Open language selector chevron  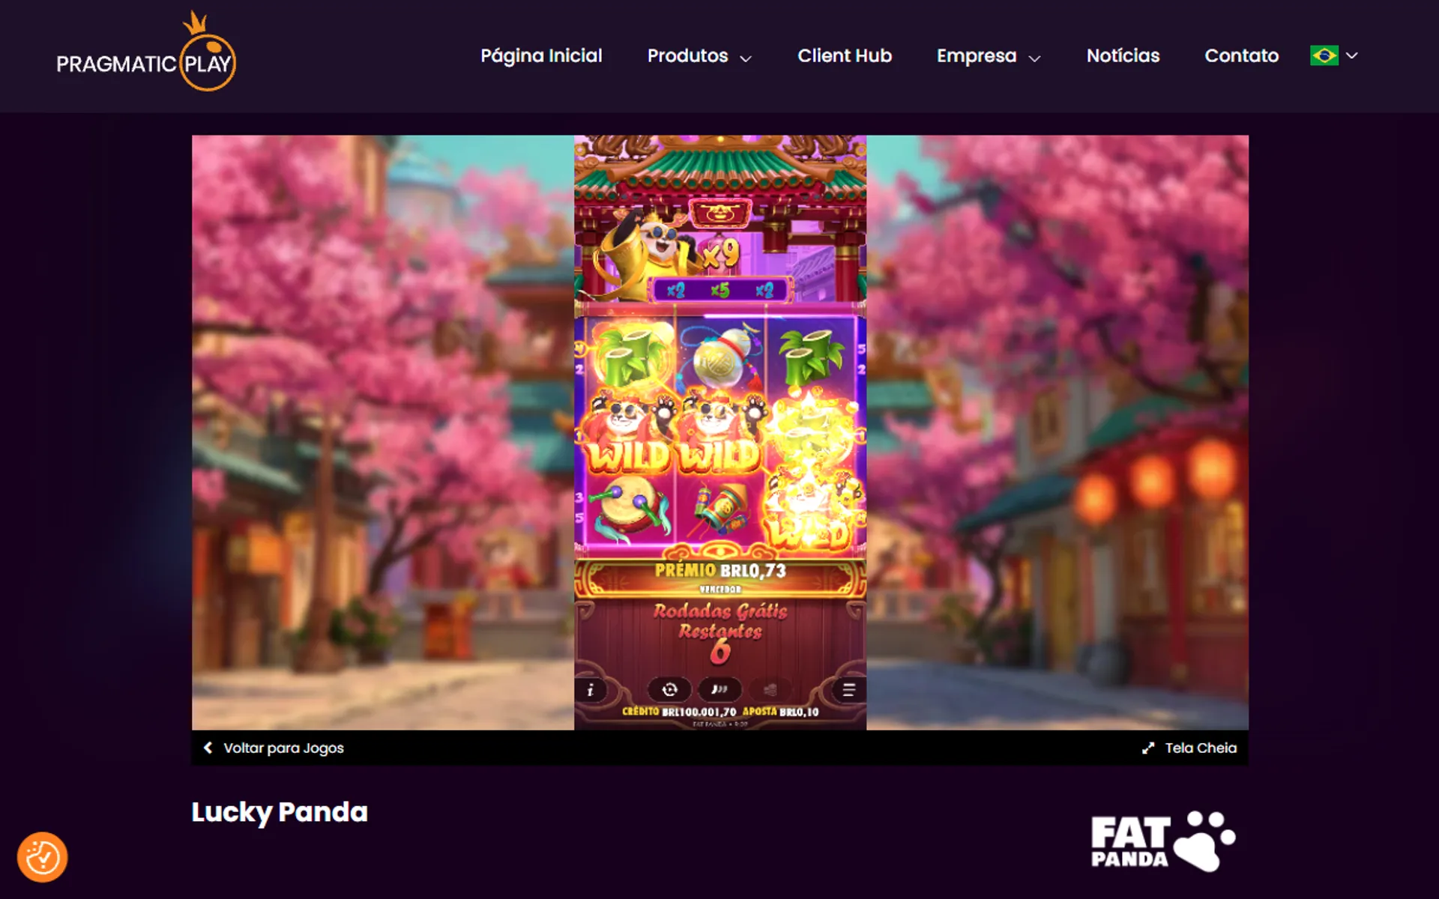tap(1352, 55)
